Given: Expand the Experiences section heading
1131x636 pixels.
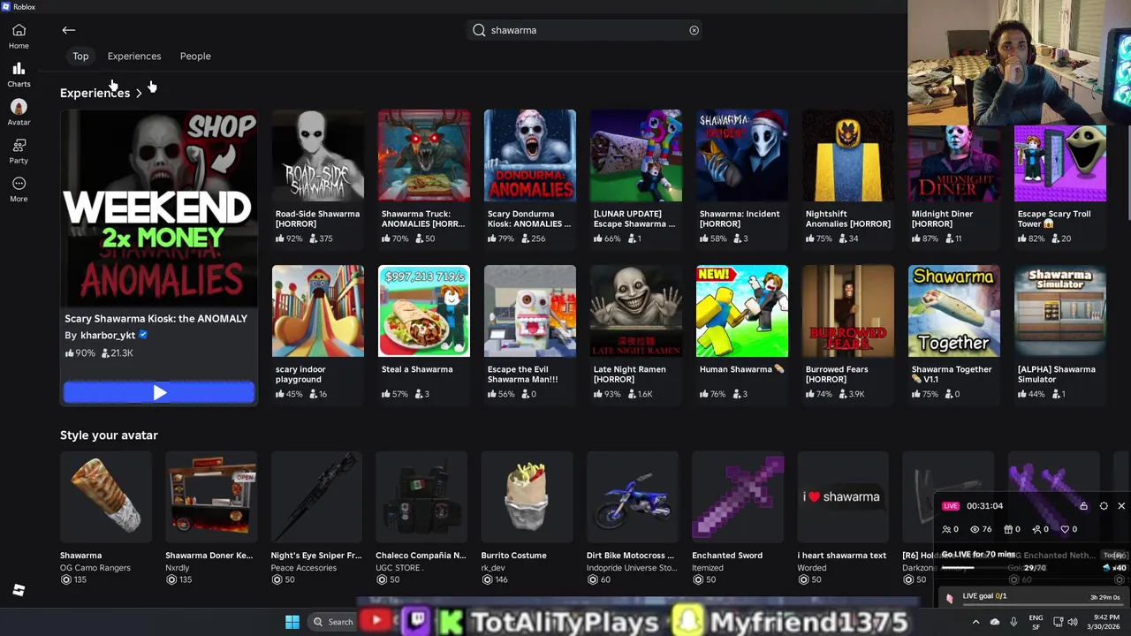Looking at the screenshot, I should [101, 93].
